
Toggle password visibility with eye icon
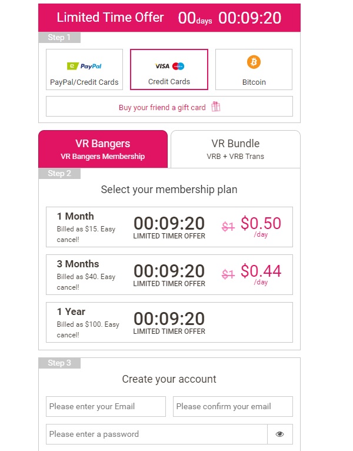click(x=279, y=434)
